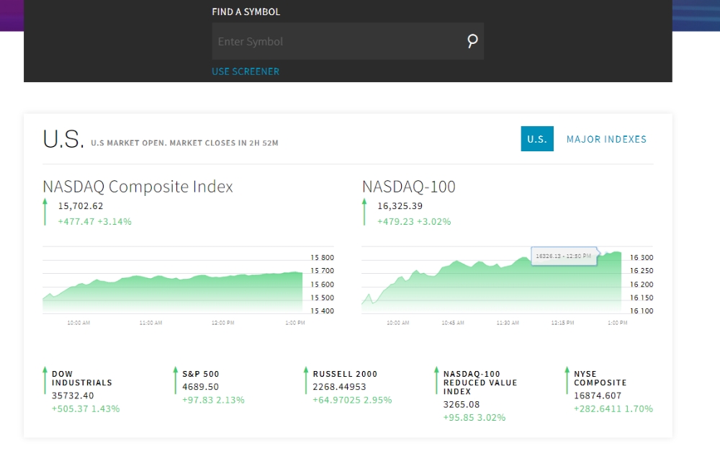Click the 2268.44953 Russell value
Viewport: 720px width, 469px height.
point(339,387)
